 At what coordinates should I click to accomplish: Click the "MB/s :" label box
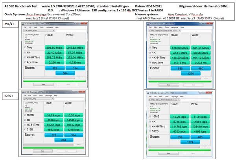tap(10, 24)
